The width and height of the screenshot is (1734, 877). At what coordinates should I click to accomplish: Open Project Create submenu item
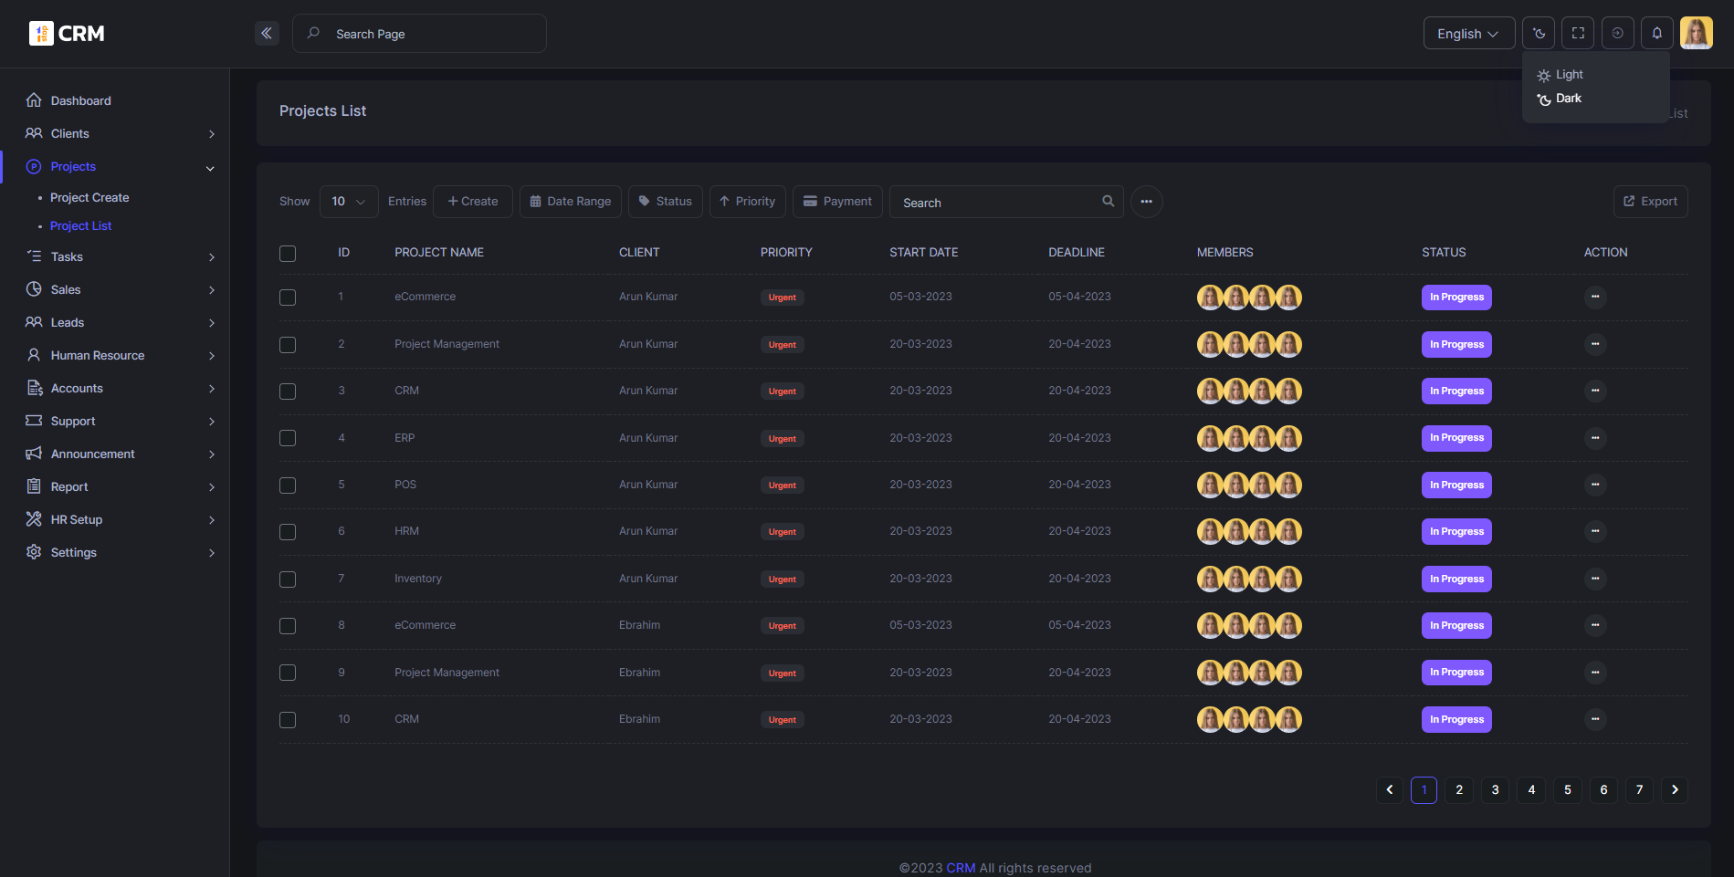click(x=89, y=197)
